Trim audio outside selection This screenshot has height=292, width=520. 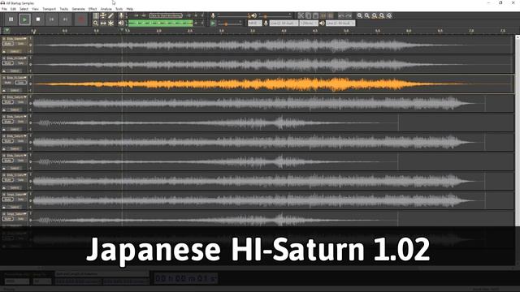(323, 15)
